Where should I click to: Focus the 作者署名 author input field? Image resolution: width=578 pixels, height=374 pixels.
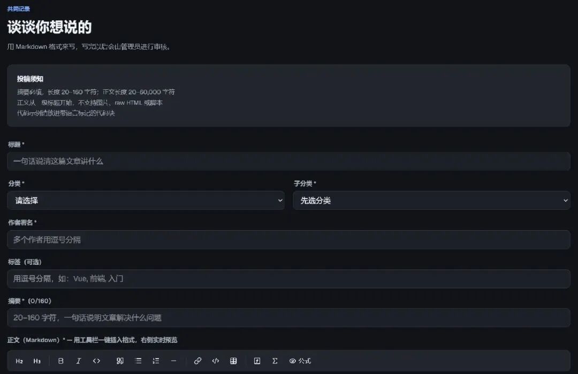click(288, 240)
